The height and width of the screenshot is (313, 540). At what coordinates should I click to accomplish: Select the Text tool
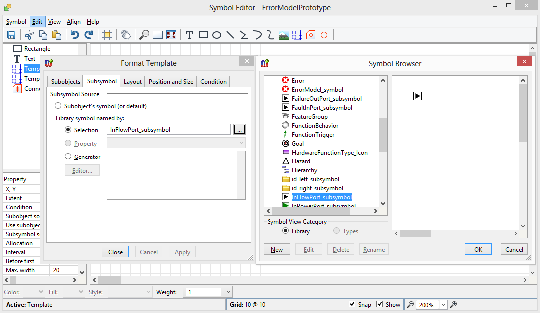point(189,35)
